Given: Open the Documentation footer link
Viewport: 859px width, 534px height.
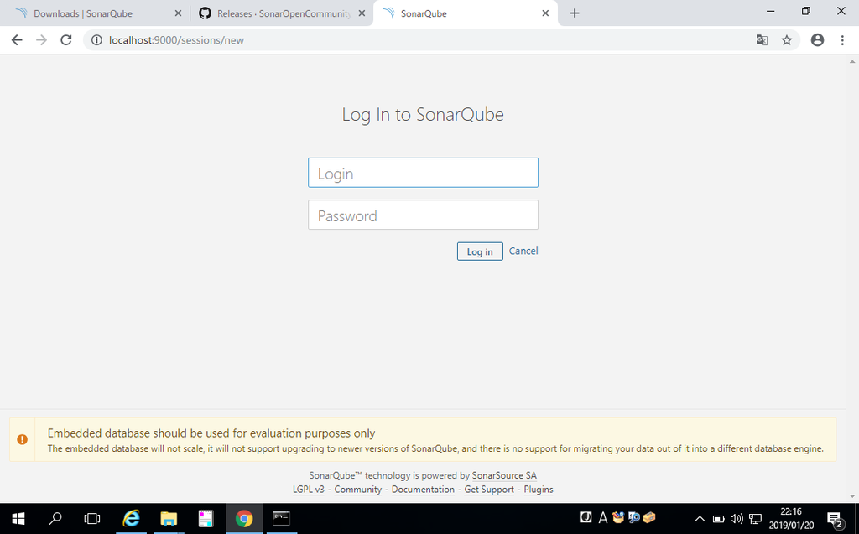Looking at the screenshot, I should coord(423,489).
